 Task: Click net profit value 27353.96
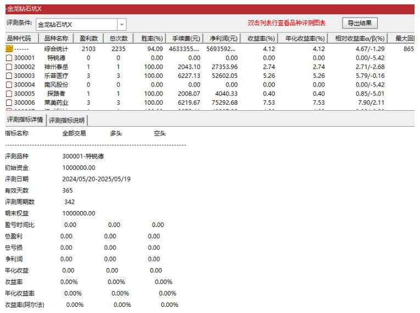(x=225, y=67)
